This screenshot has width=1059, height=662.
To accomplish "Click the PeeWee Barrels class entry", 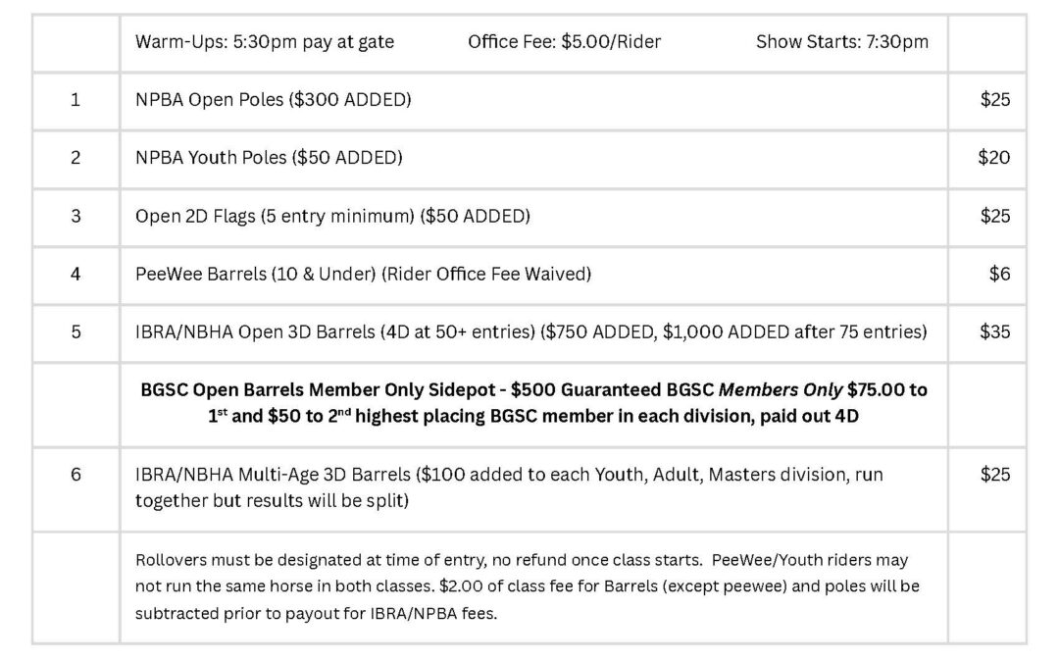I will 363,275.
